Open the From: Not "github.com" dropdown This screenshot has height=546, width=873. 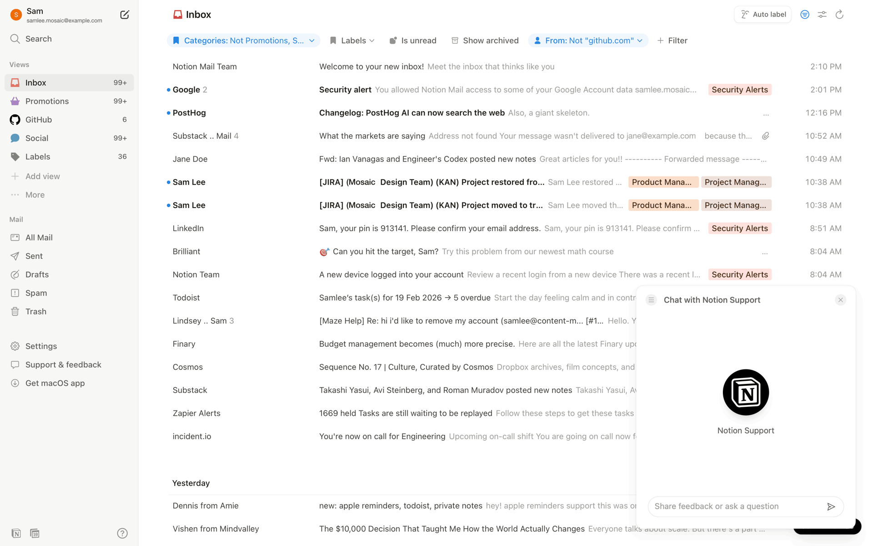click(588, 40)
